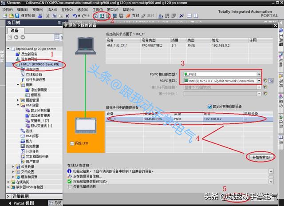284x206 pixels.
Task: Expand the 详细视图 panel
Action: 8,196
